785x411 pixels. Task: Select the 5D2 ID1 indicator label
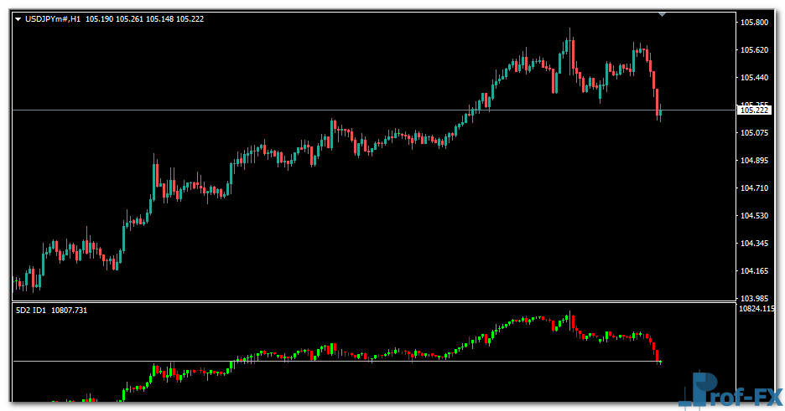(x=32, y=311)
